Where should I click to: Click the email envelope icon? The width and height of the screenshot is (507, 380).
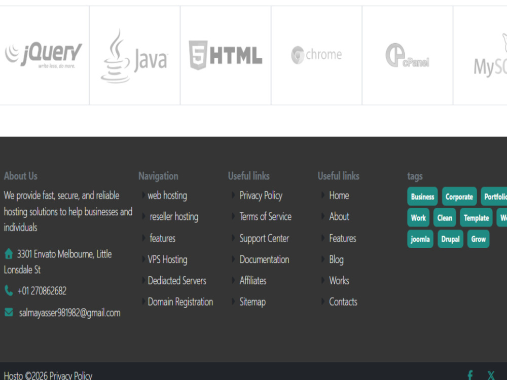click(9, 313)
